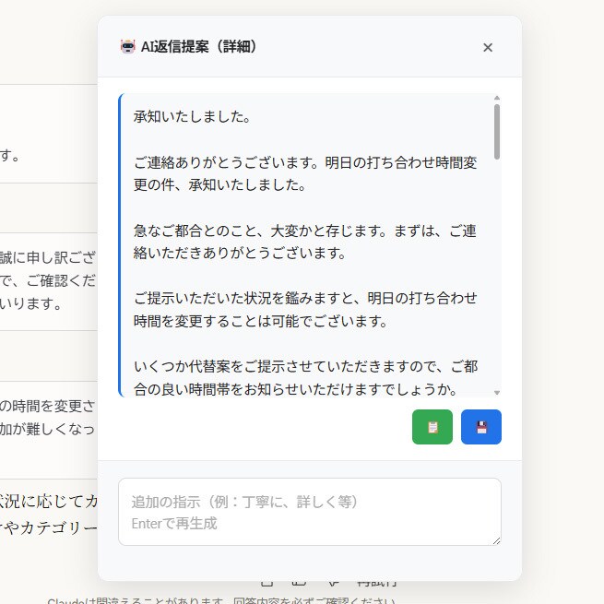This screenshot has height=604, width=604.
Task: Click the paragraph starting いくつか代替案
Action: pos(305,378)
